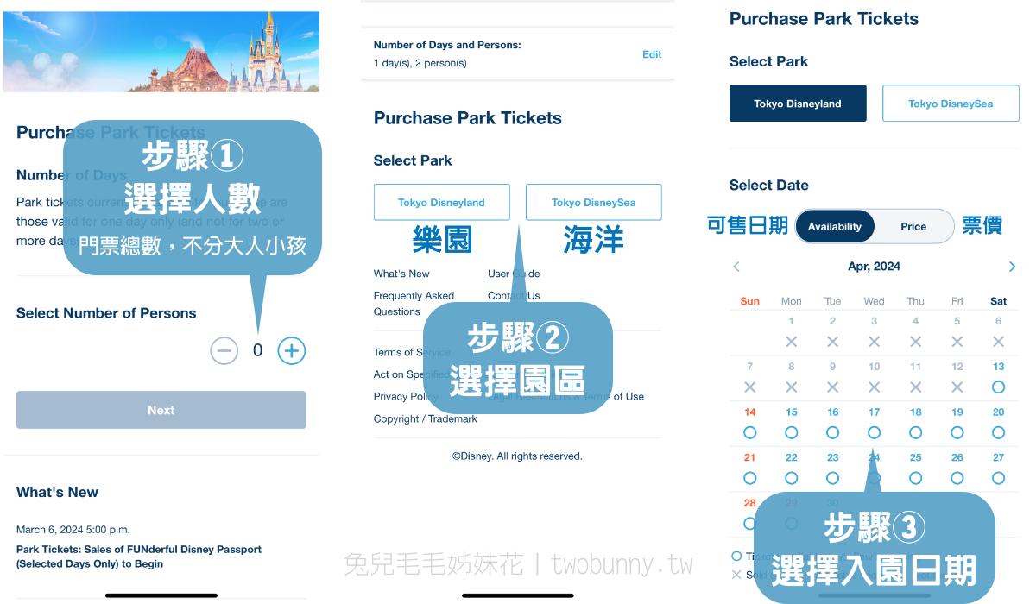Open the What's New footer link

(401, 274)
